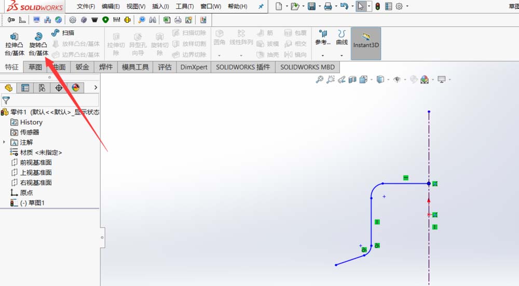The image size is (519, 286).
Task: Open the 帮助(H) menu
Action: pos(237,6)
